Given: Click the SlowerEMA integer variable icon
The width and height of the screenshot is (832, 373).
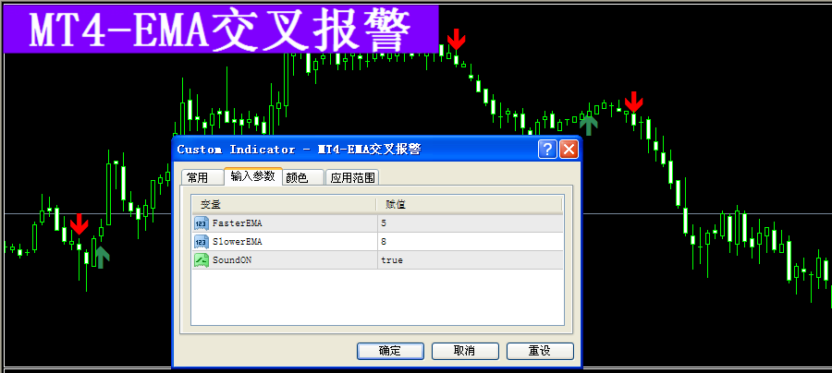Looking at the screenshot, I should [202, 242].
